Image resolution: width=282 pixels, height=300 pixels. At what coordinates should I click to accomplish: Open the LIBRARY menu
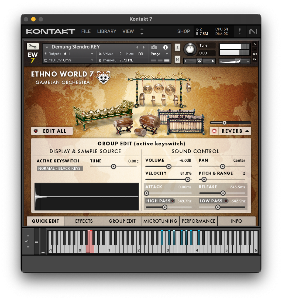(107, 31)
